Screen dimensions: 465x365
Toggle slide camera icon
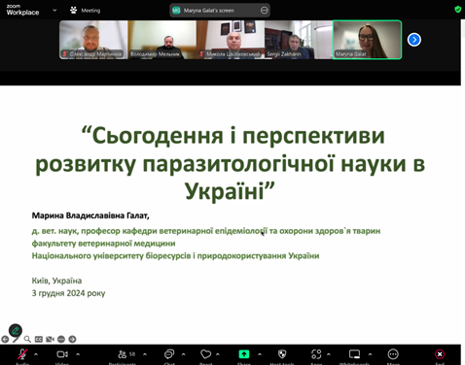tap(50, 339)
